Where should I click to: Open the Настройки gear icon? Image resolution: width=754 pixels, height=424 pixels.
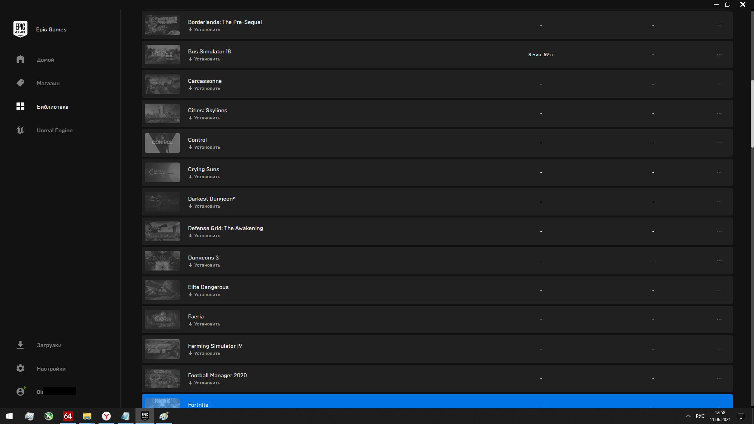tap(20, 368)
